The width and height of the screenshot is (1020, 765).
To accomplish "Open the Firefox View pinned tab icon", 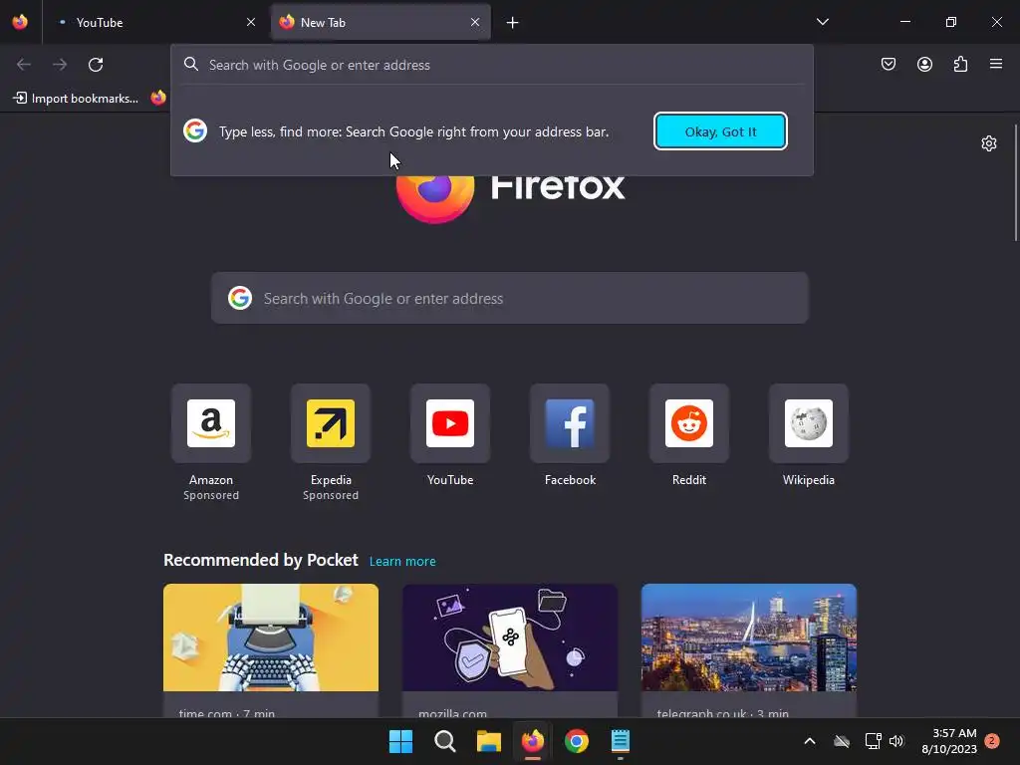I will 20,22.
